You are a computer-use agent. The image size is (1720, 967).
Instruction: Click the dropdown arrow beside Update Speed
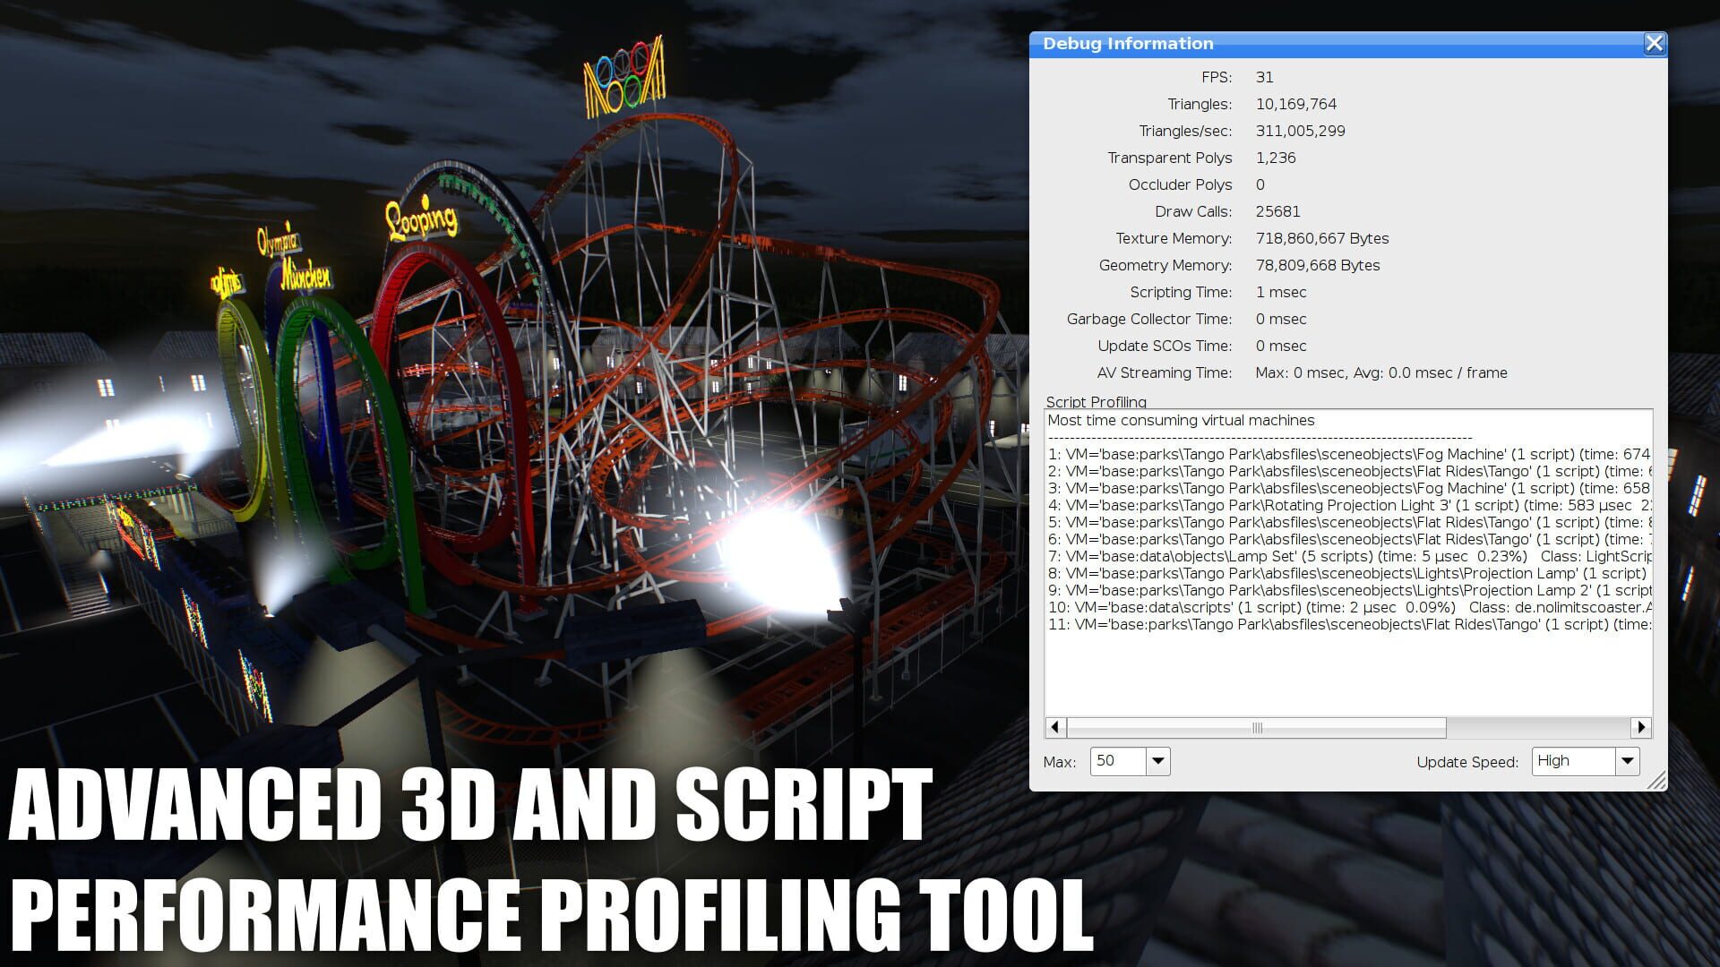1628,761
